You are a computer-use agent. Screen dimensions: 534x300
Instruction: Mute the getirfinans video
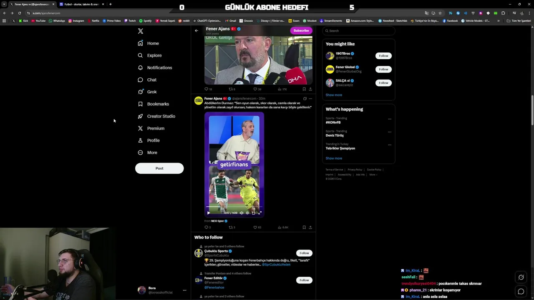pos(241,213)
